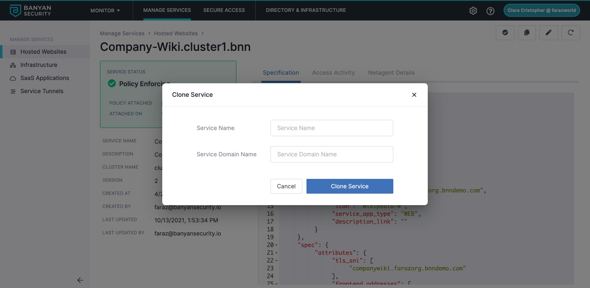Select Infrastructure in the sidebar
Screen dimensions: 590x288
click(x=39, y=65)
